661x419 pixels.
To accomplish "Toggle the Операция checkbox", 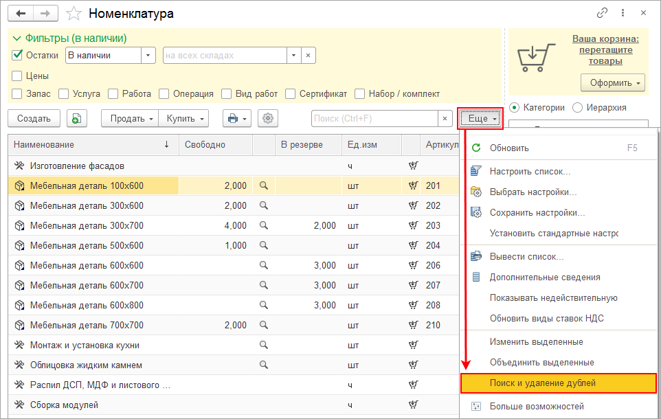I will click(164, 93).
